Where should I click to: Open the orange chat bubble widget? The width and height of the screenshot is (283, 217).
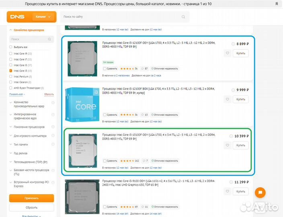[x=260, y=192]
